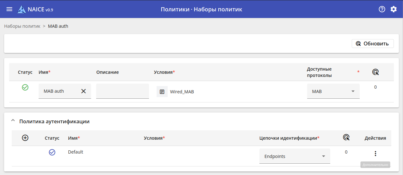The height and width of the screenshot is (175, 403).
Task: Open the MAB protocols dropdown
Action: pos(333,91)
